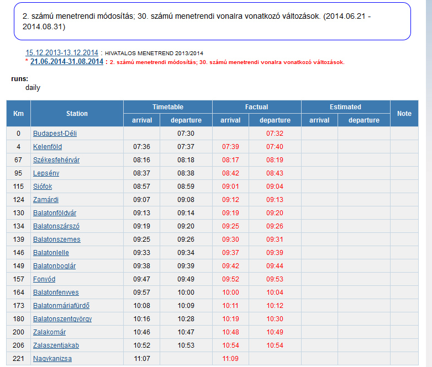The image size is (432, 367).
Task: Open the Balatonfenyves station link
Action: 56,292
